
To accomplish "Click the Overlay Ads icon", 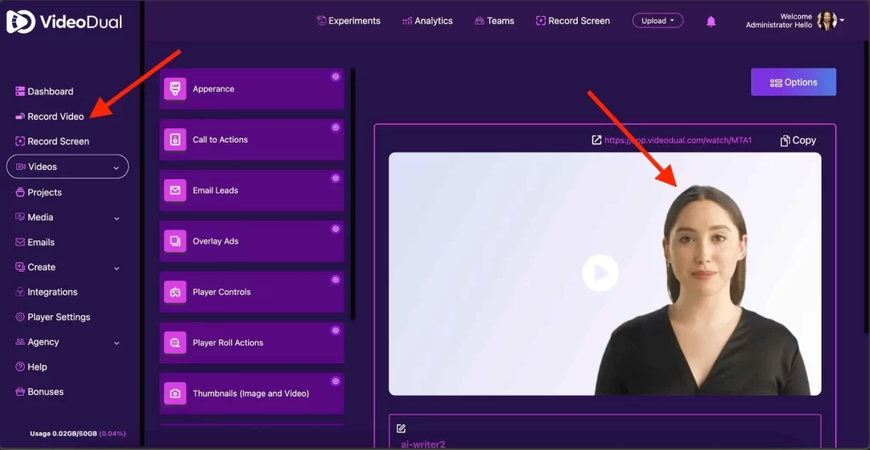I will click(175, 241).
